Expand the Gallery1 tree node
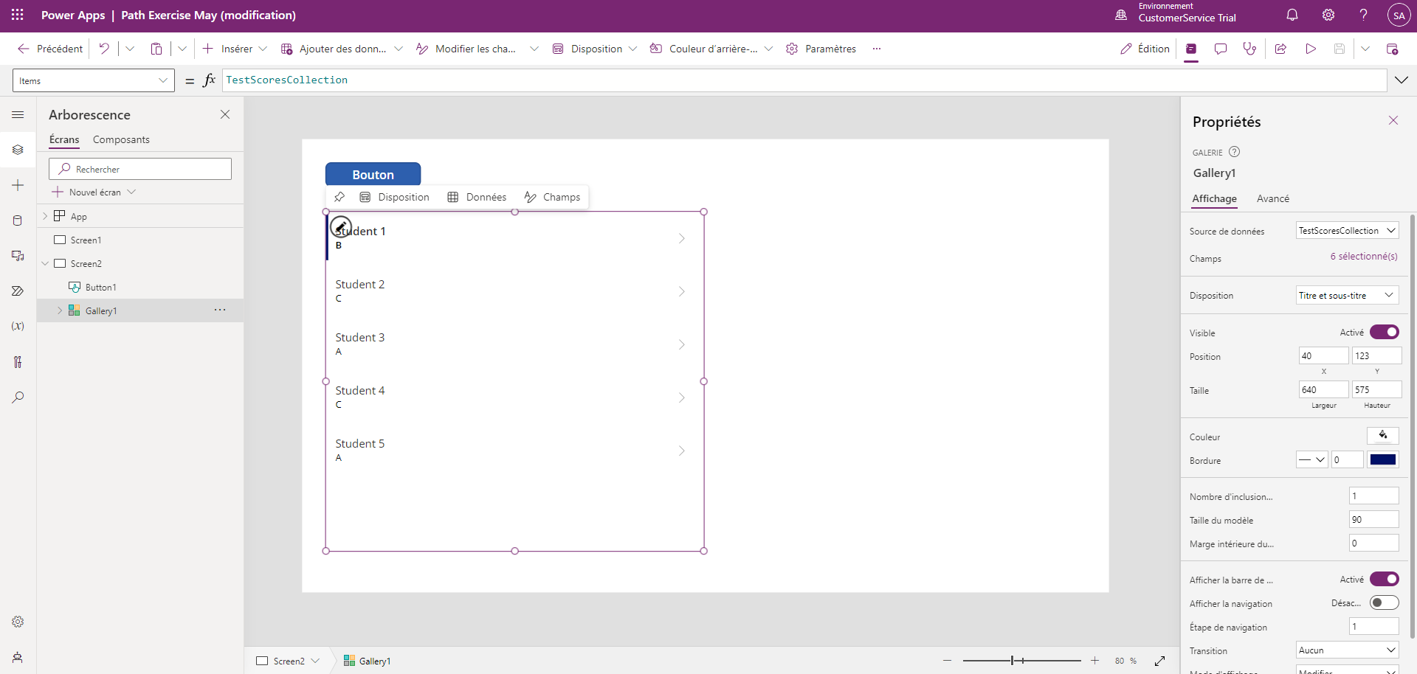The width and height of the screenshot is (1417, 674). [60, 310]
